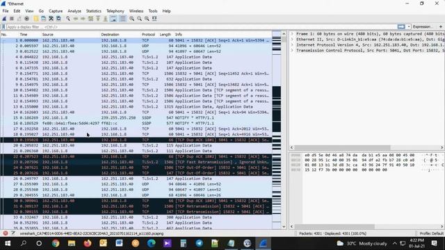Open the Edit menu

coord(17,11)
